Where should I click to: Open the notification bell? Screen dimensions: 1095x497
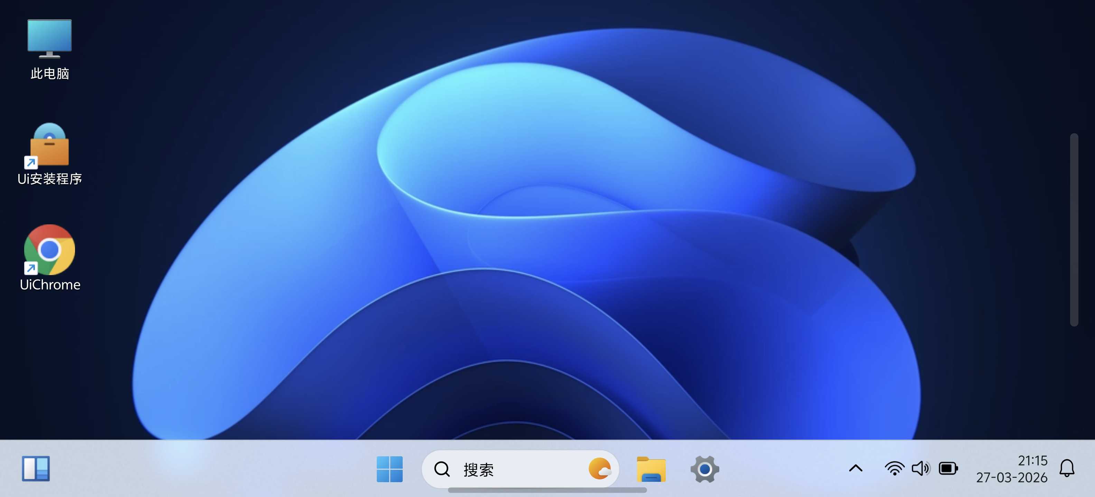(1067, 469)
